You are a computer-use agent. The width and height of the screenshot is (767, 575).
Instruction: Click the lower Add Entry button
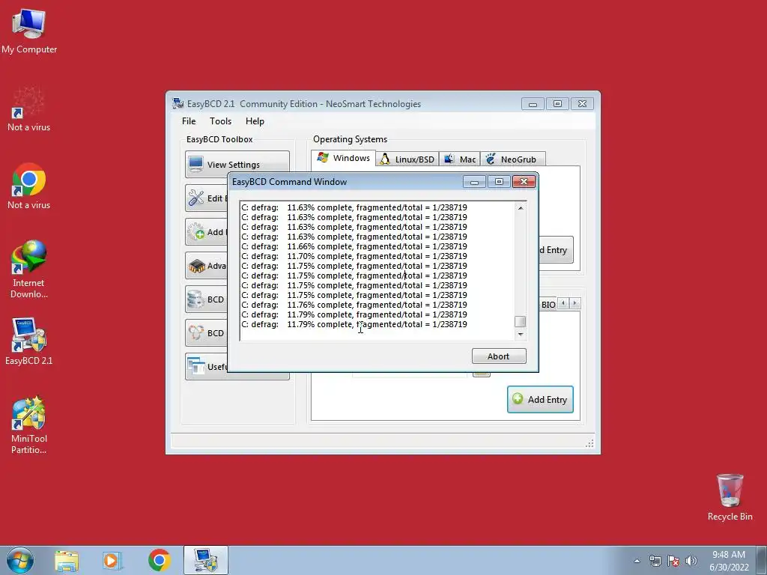[x=540, y=400]
